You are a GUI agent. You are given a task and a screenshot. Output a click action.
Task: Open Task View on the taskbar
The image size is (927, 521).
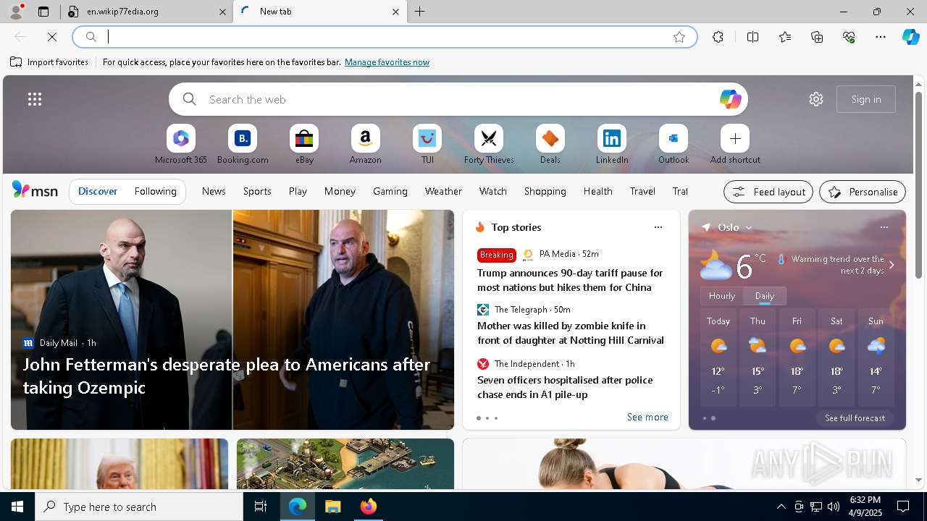pyautogui.click(x=261, y=507)
